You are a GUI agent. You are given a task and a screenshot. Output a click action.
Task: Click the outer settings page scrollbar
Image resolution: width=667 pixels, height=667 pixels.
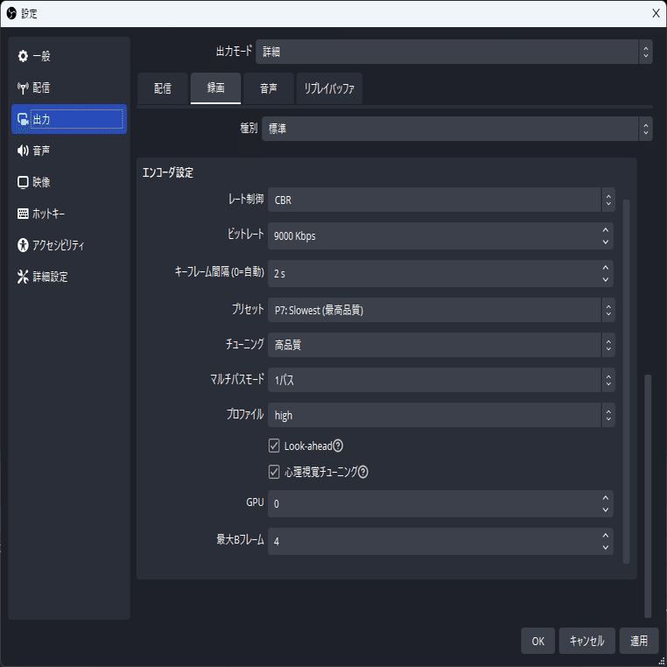(648, 496)
